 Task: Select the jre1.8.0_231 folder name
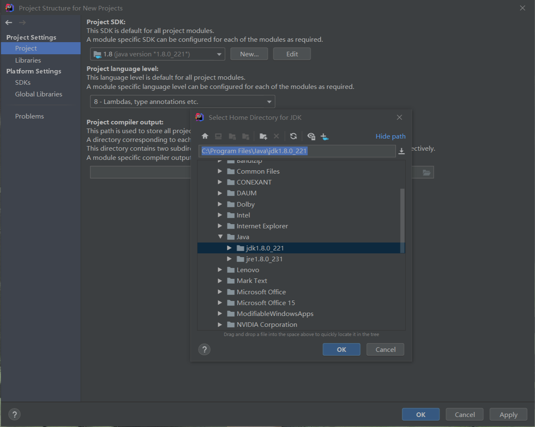(x=265, y=259)
